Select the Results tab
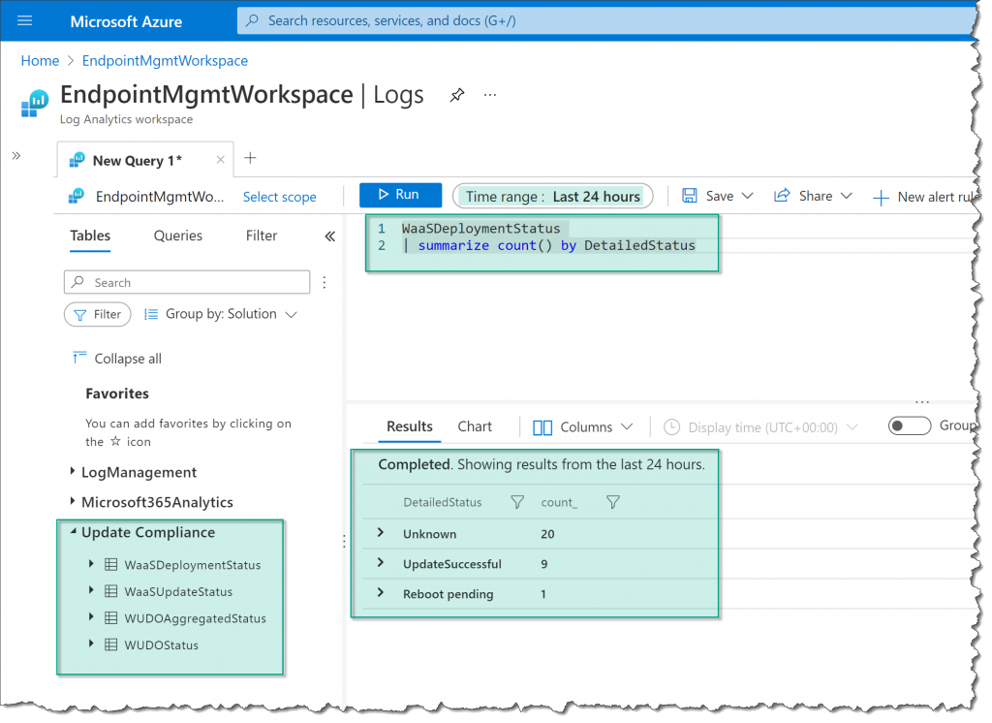The height and width of the screenshot is (723, 992). click(x=410, y=426)
